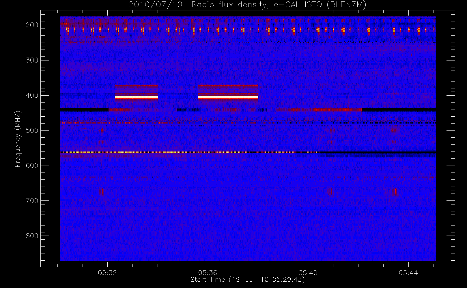The image size is (467, 288).
Task: Click the 200 frequency tick label
Action: pyautogui.click(x=32, y=25)
